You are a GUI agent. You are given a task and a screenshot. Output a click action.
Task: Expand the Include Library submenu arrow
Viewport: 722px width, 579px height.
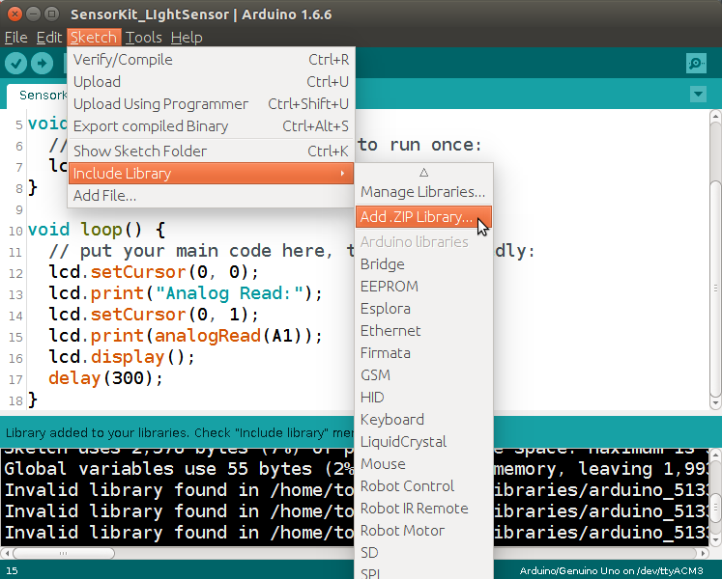[x=342, y=174]
